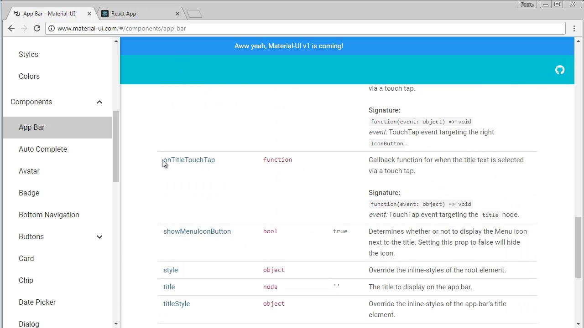Open Card component page

click(26, 258)
